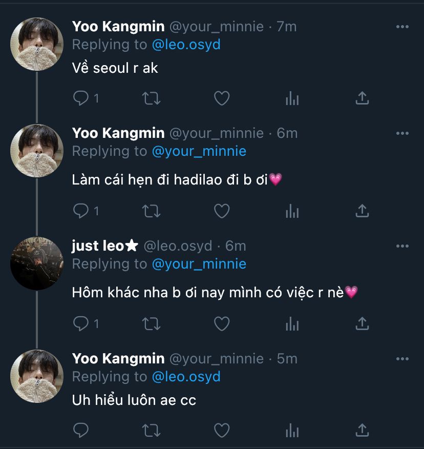Share the 'hadilao' tweet
The image size is (424, 449).
(362, 211)
